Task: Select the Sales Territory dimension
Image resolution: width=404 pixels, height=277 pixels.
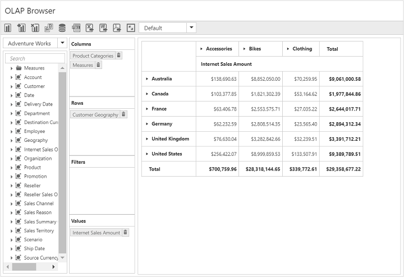Action: coord(39,230)
